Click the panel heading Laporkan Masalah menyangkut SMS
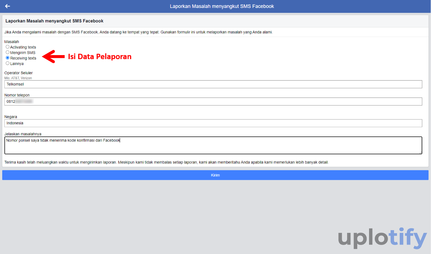Viewport: 431px width, 254px height. 54,21
